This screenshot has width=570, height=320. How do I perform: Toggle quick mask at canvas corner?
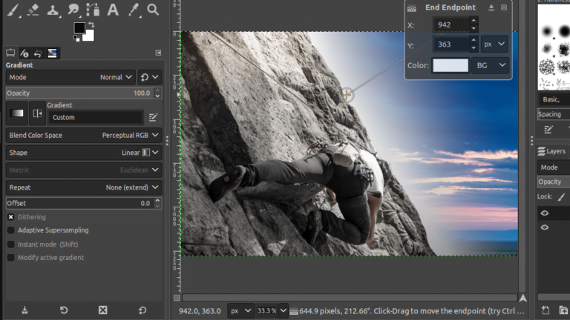(x=177, y=298)
